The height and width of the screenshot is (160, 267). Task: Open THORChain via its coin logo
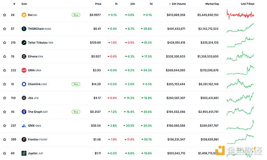pos(24,29)
